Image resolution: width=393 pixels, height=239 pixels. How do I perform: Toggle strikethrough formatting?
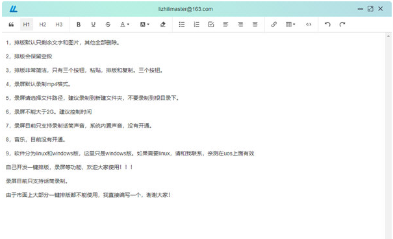tap(108, 24)
